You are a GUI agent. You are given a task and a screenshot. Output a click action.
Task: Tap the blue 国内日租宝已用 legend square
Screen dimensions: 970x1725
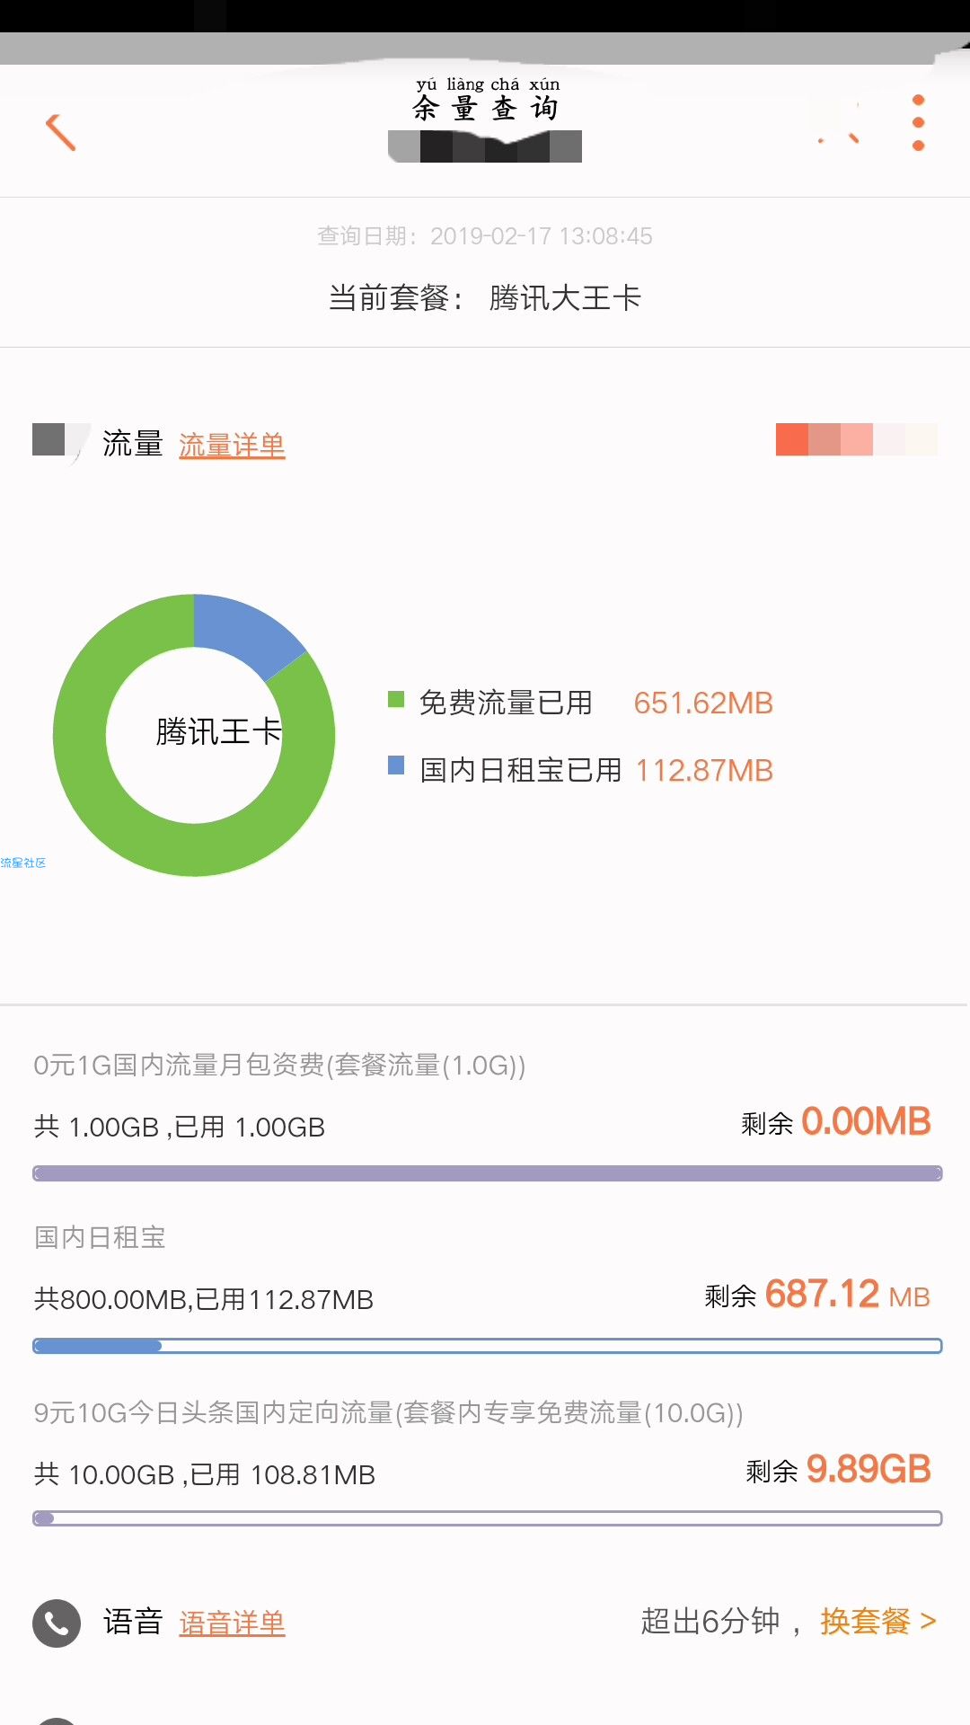396,765
